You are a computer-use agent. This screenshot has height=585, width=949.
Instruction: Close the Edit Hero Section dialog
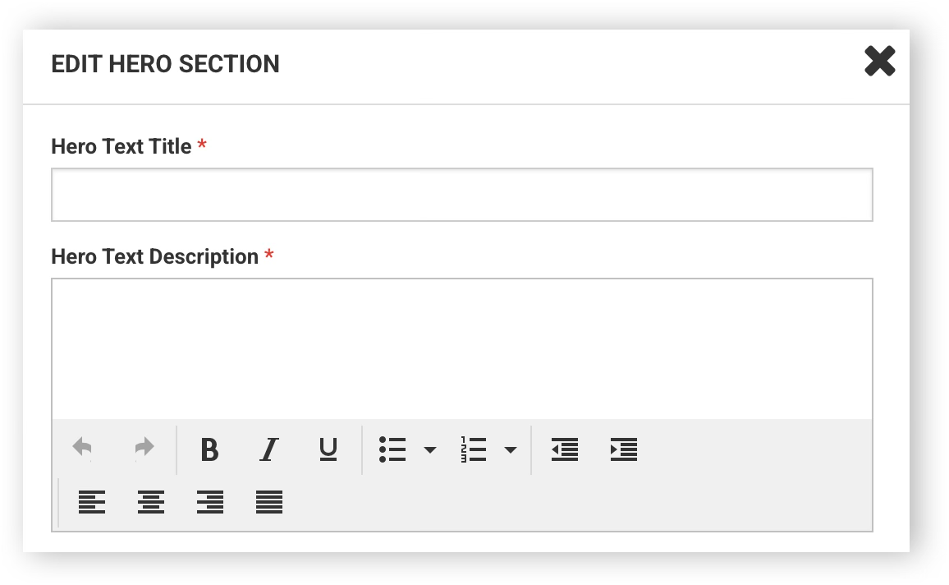pyautogui.click(x=880, y=61)
